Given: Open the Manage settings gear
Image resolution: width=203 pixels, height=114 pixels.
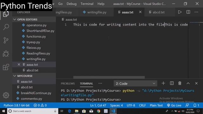Looking at the screenshot, I should click(6, 95).
